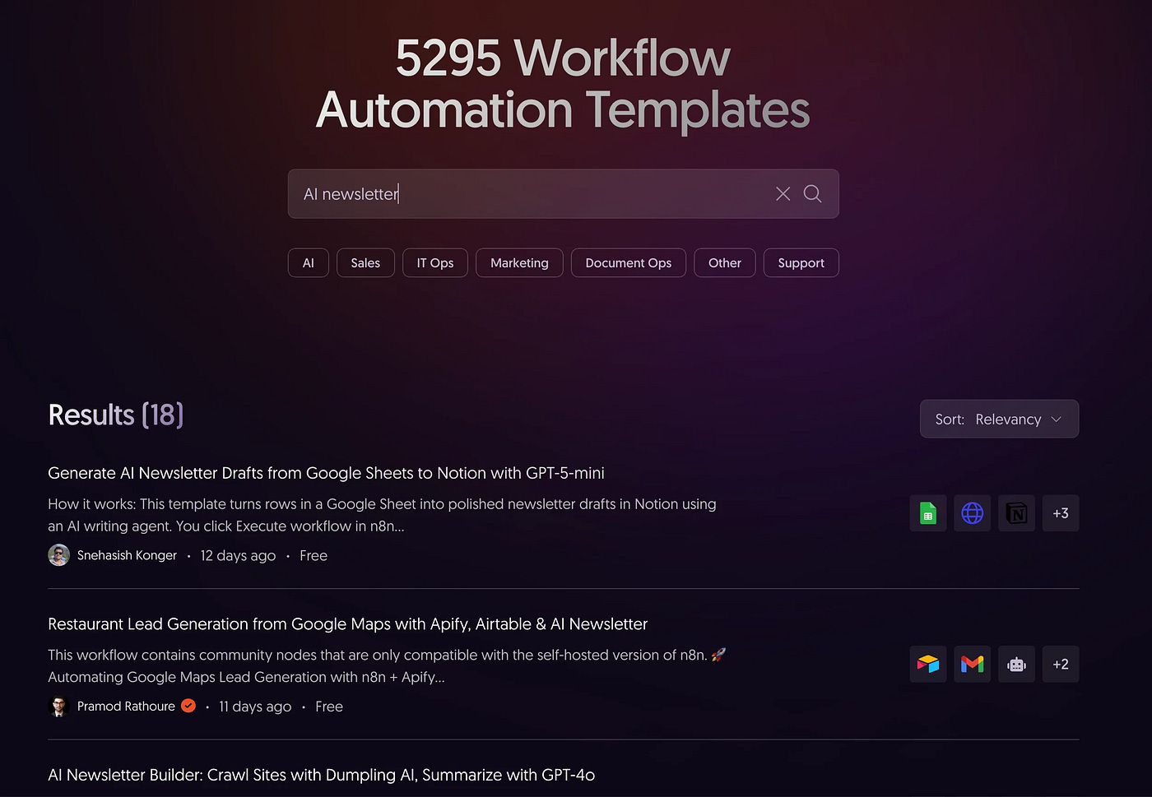
Task: Clear the search field with the X icon
Action: tap(783, 193)
